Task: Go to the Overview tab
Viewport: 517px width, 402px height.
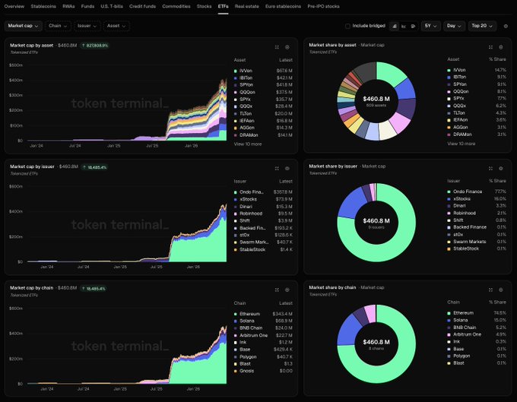Action: (14, 6)
